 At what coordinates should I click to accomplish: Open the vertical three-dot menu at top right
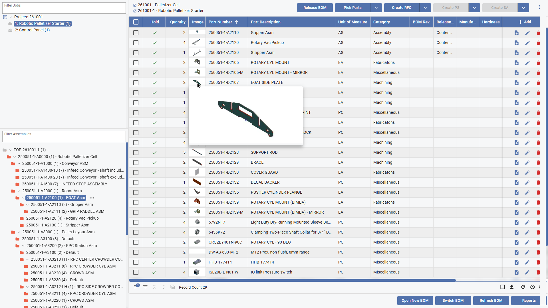click(539, 7)
